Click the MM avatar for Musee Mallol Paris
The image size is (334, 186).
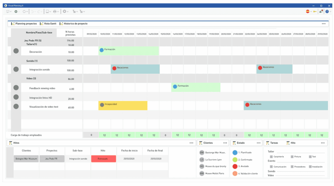[202, 173]
